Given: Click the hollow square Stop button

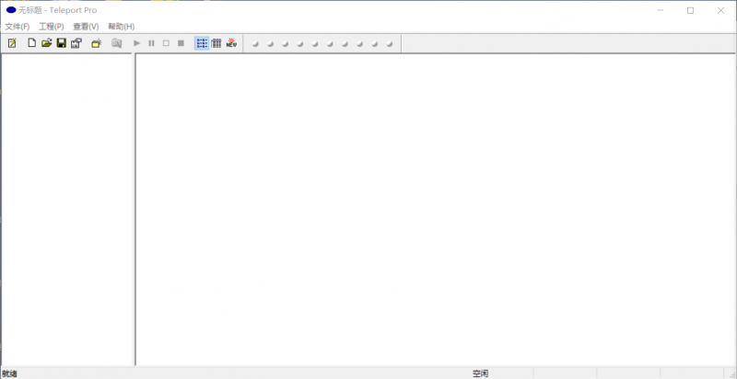Looking at the screenshot, I should (x=166, y=43).
